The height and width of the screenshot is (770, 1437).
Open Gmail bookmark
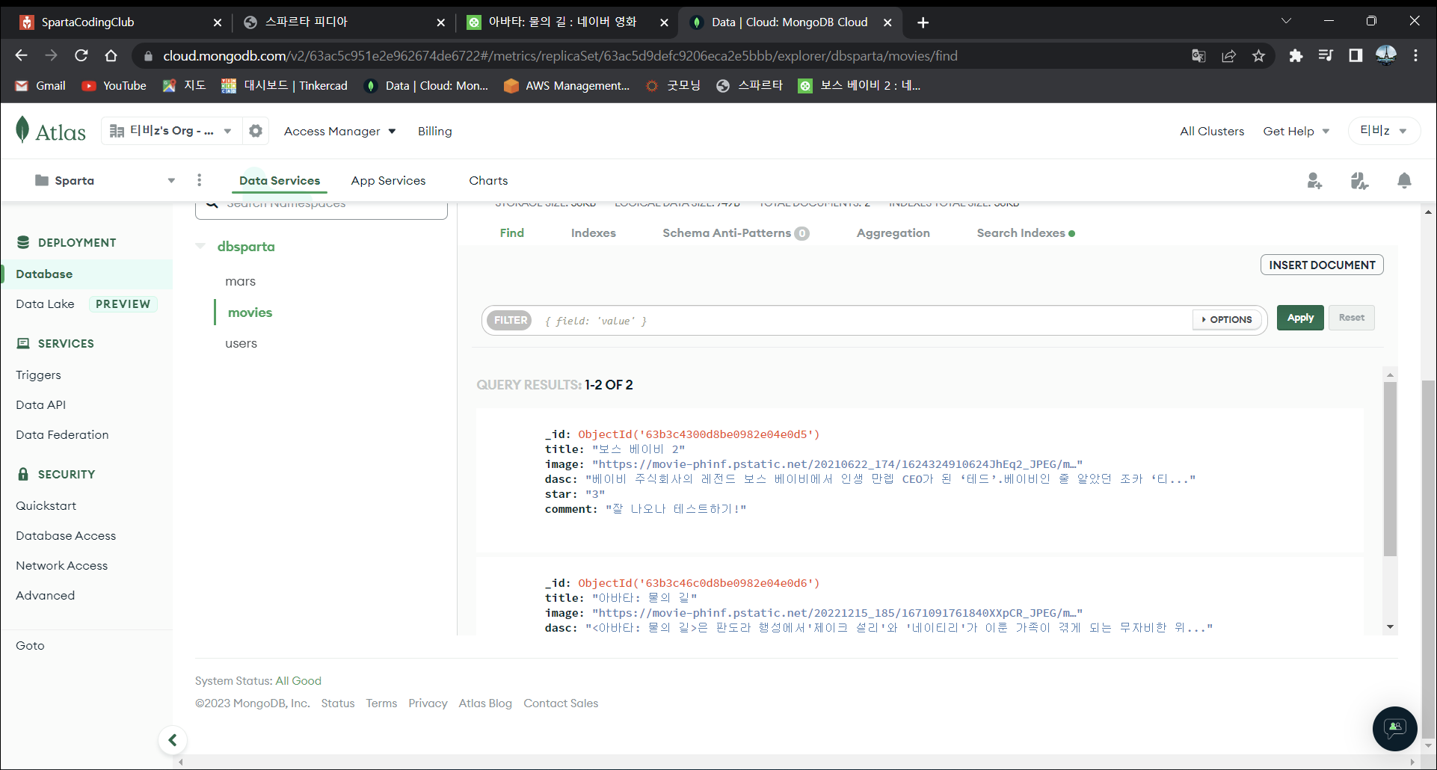click(x=40, y=86)
